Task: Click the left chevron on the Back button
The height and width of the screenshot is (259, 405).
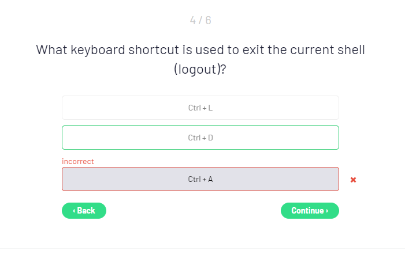Action: 74,211
